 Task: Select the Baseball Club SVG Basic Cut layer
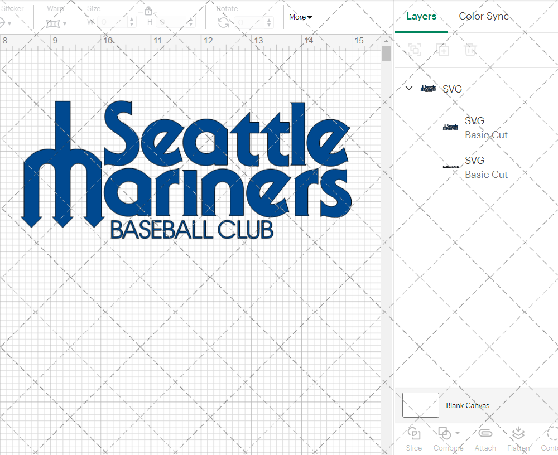pos(476,167)
